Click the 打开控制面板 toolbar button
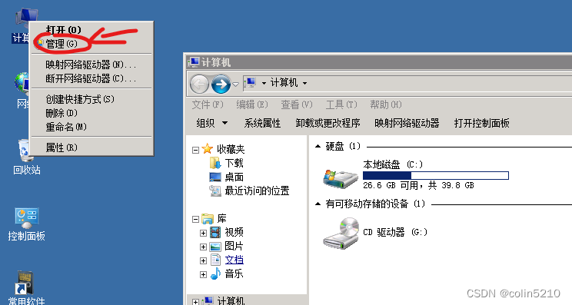572x305 pixels. pyautogui.click(x=481, y=123)
